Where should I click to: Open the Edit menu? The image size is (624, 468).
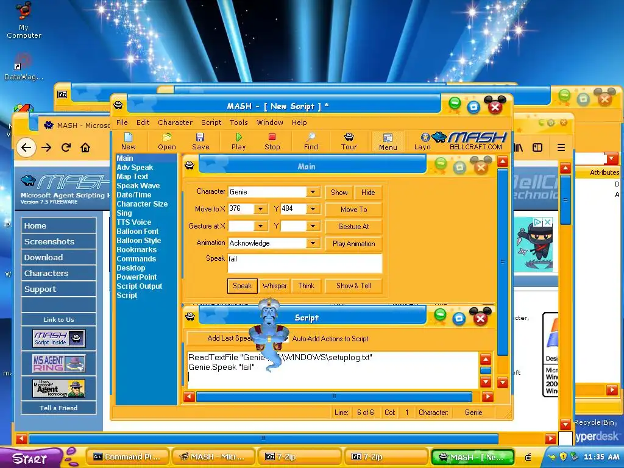[x=143, y=122]
